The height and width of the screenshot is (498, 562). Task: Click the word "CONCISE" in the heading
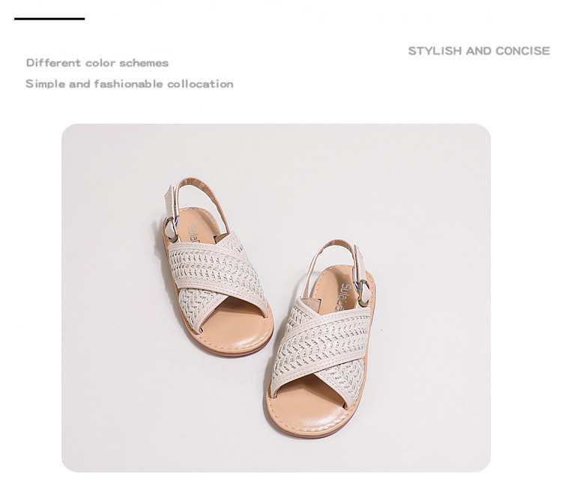click(x=523, y=51)
